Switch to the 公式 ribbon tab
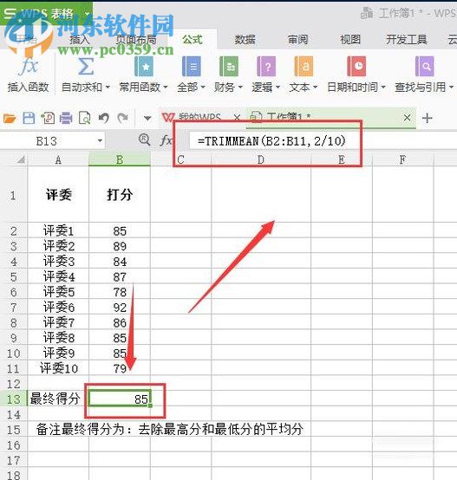 [193, 40]
